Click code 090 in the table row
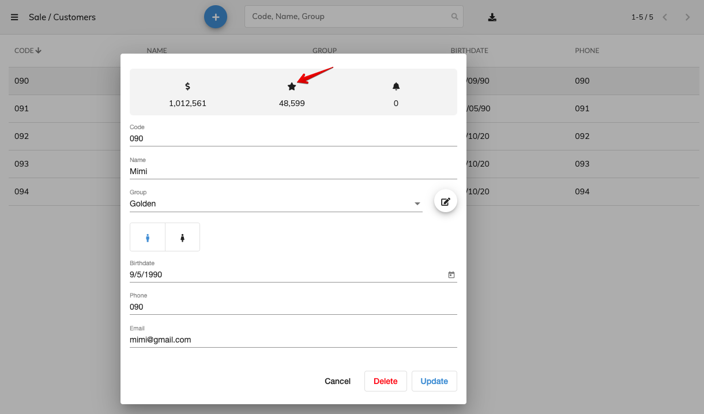 coord(21,81)
